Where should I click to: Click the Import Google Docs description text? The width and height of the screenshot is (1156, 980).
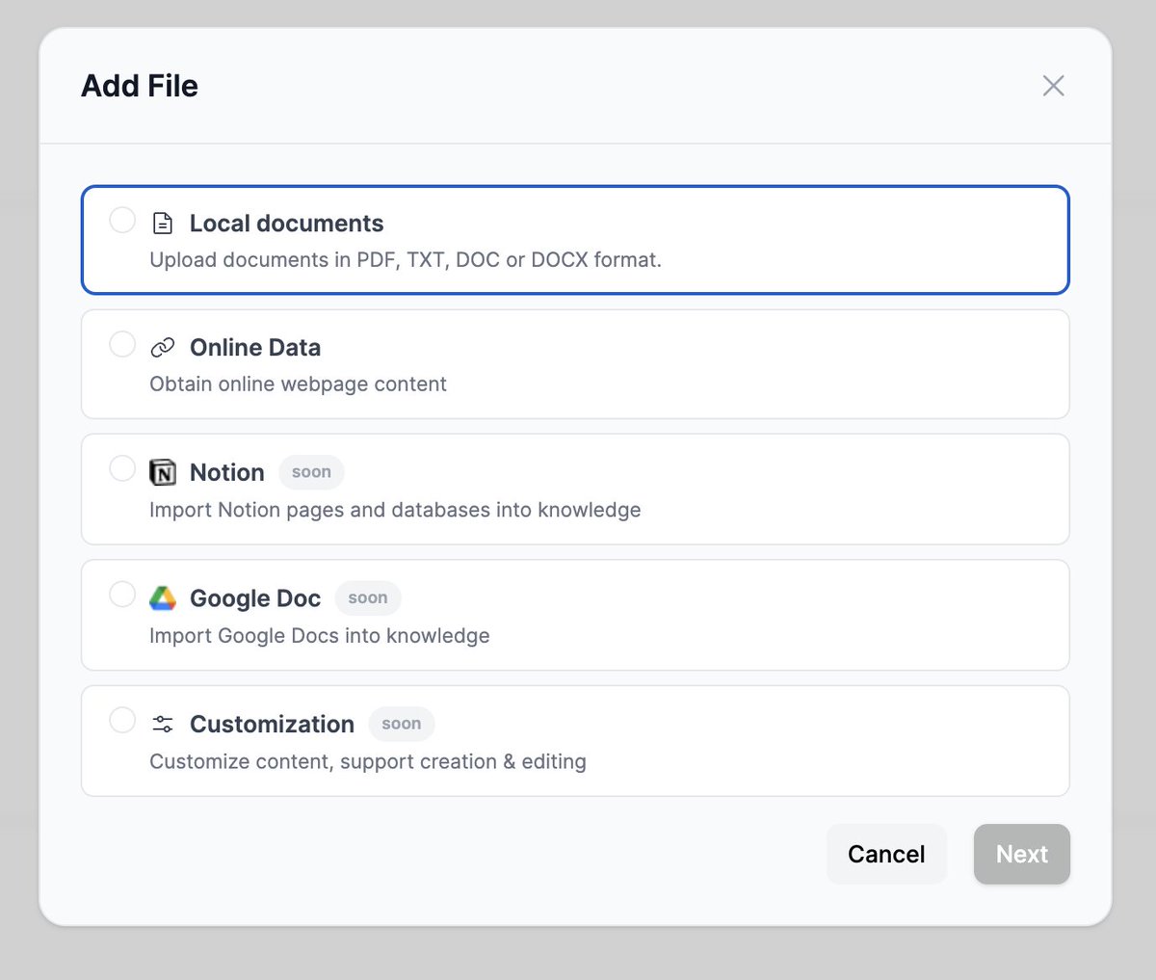point(320,636)
